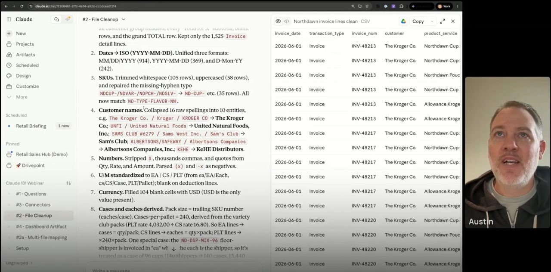Click the '1 new' badge on Retail Briefing
Image resolution: width=551 pixels, height=272 pixels.
64,126
